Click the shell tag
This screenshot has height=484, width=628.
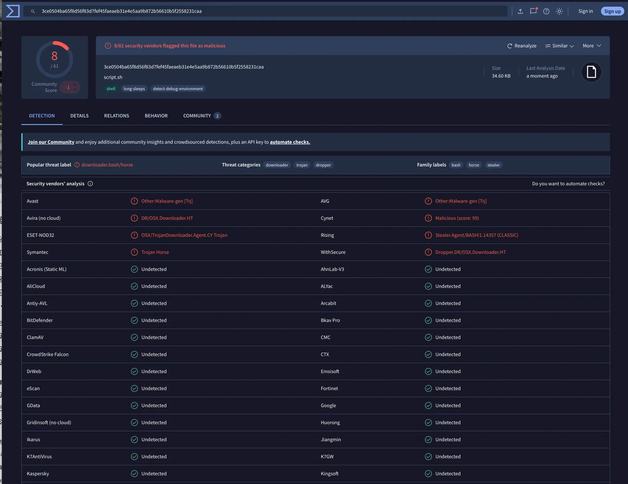point(111,89)
